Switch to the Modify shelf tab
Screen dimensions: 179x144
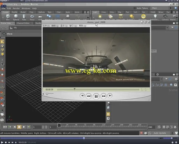tap(14, 12)
